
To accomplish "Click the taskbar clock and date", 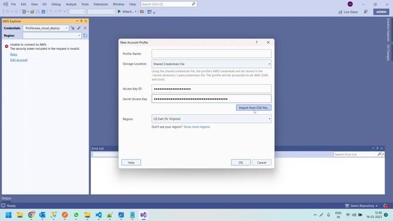I will 374,215.
